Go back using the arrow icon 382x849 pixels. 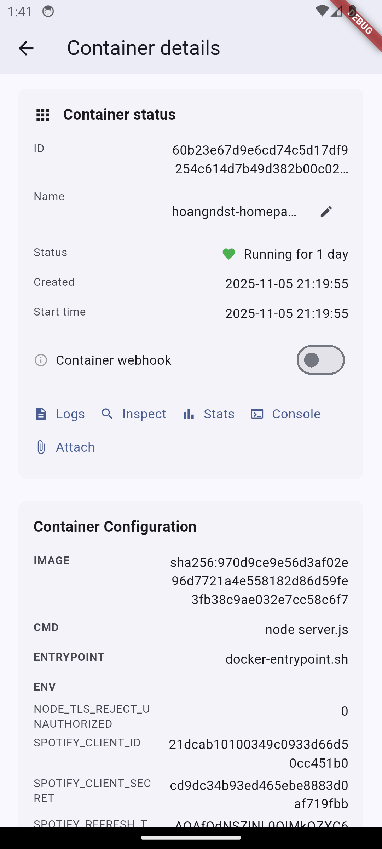pyautogui.click(x=26, y=48)
